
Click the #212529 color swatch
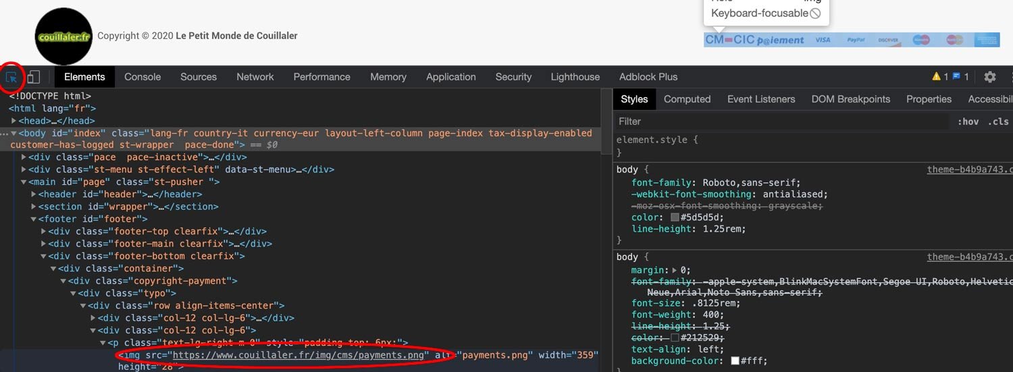pyautogui.click(x=675, y=338)
